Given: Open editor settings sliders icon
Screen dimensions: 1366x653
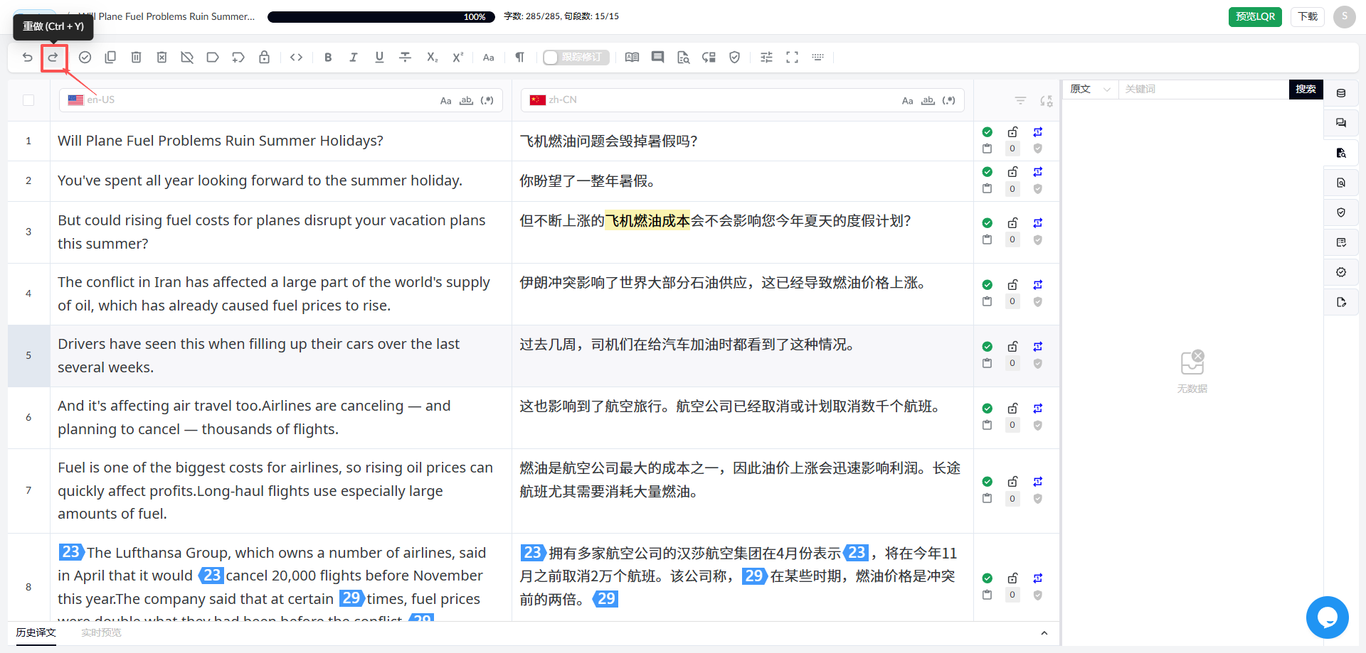Looking at the screenshot, I should tap(766, 58).
